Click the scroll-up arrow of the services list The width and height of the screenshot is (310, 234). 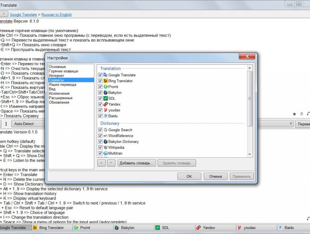coord(250,68)
